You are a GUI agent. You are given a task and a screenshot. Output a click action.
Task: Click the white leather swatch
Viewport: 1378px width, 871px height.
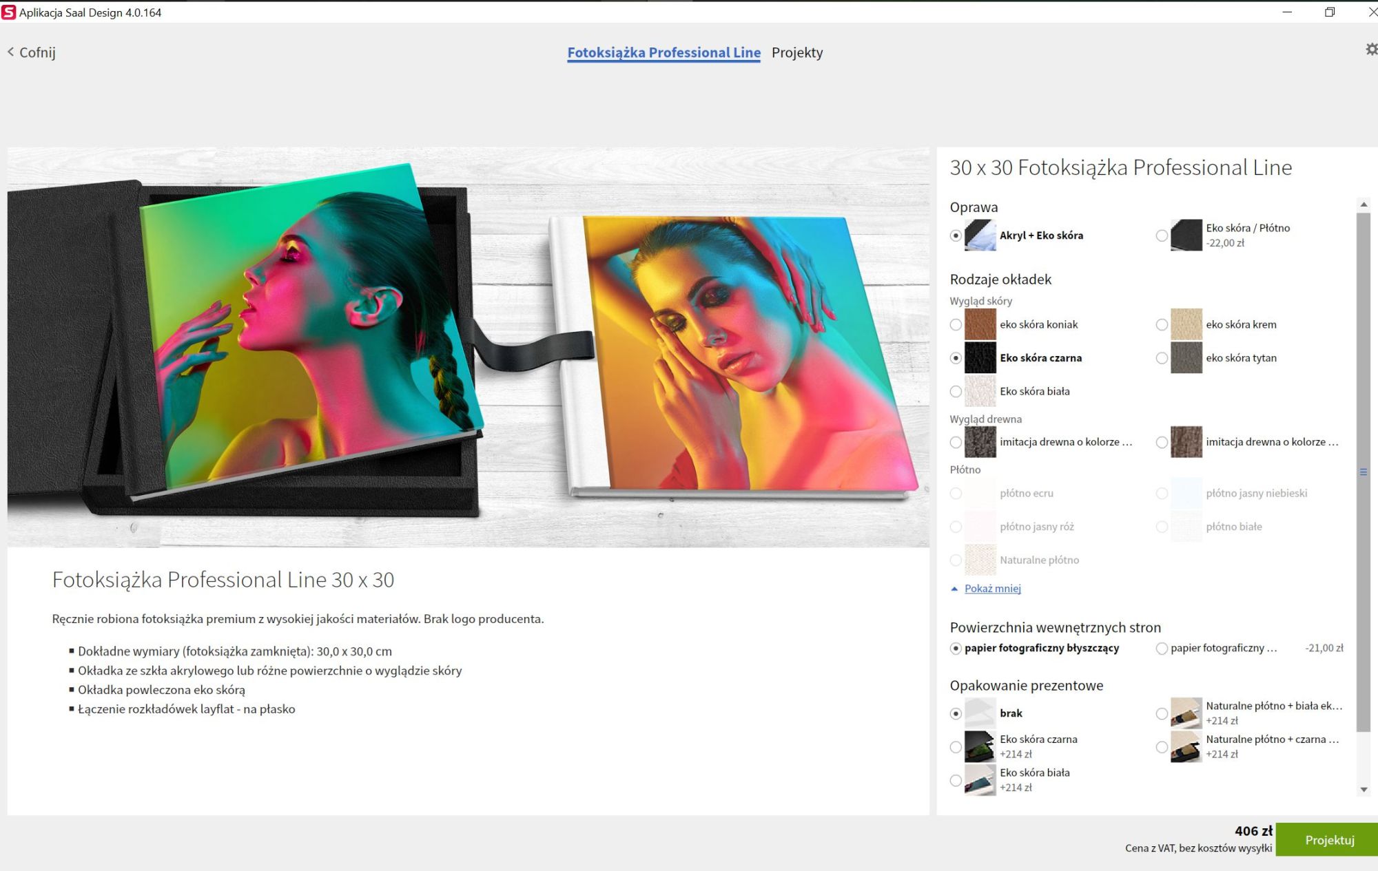[x=980, y=391]
